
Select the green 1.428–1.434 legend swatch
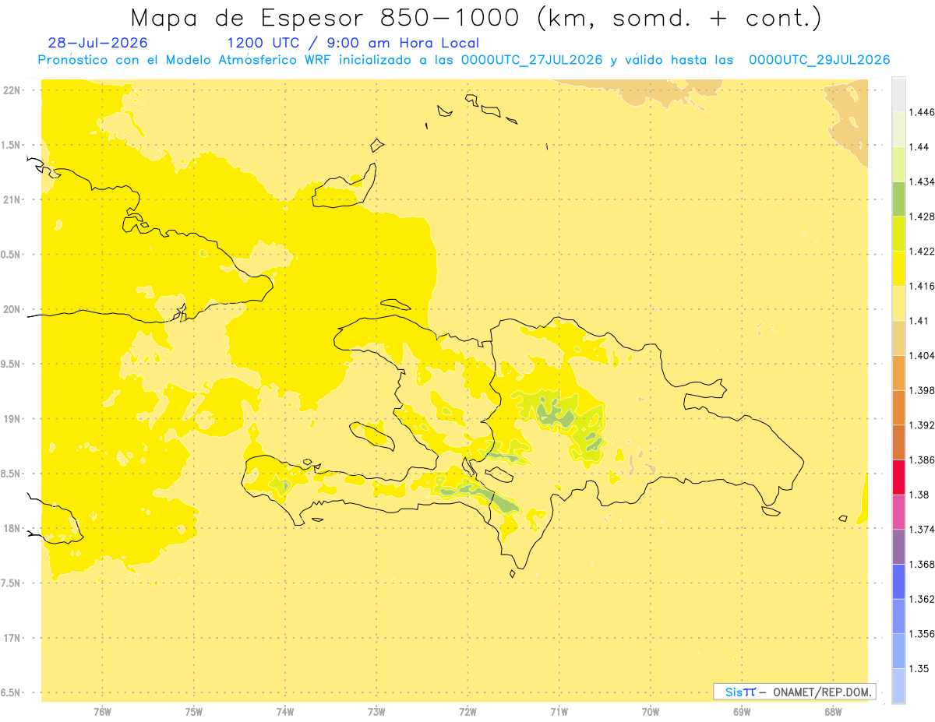[x=898, y=199]
